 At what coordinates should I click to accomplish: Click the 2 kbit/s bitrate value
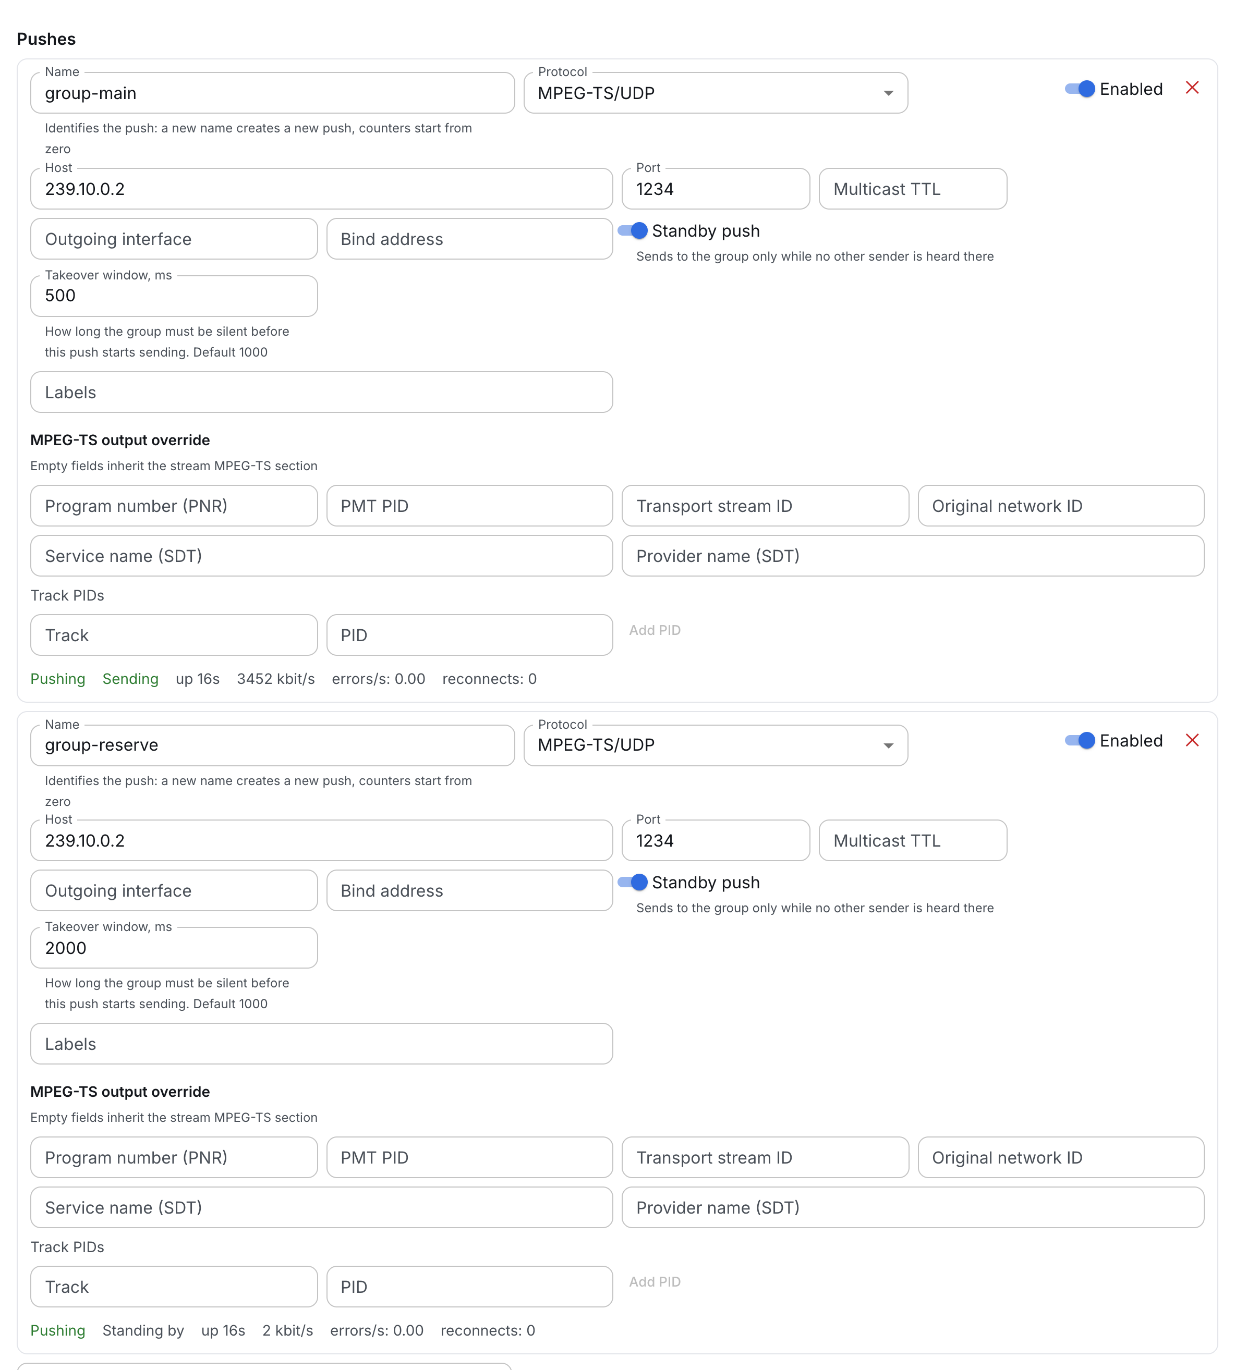pyautogui.click(x=288, y=1331)
